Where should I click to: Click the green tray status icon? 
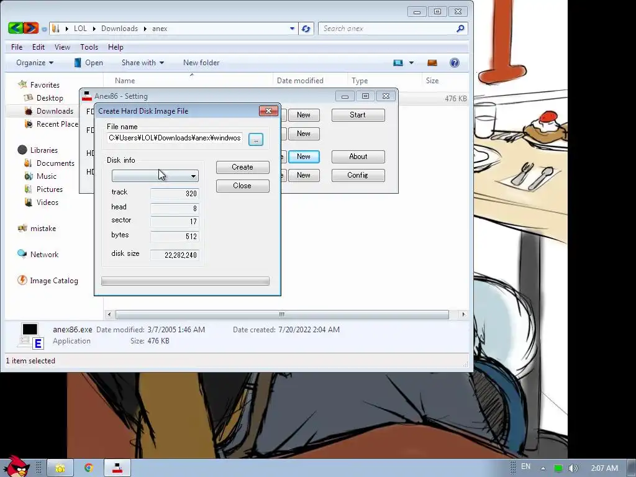click(x=558, y=468)
